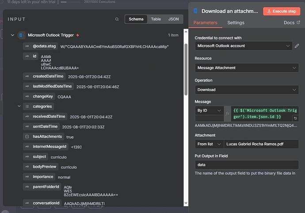The height and width of the screenshot is (213, 305).
Task: Click the boolean type icon beside hasAttachments
Action: point(27,137)
